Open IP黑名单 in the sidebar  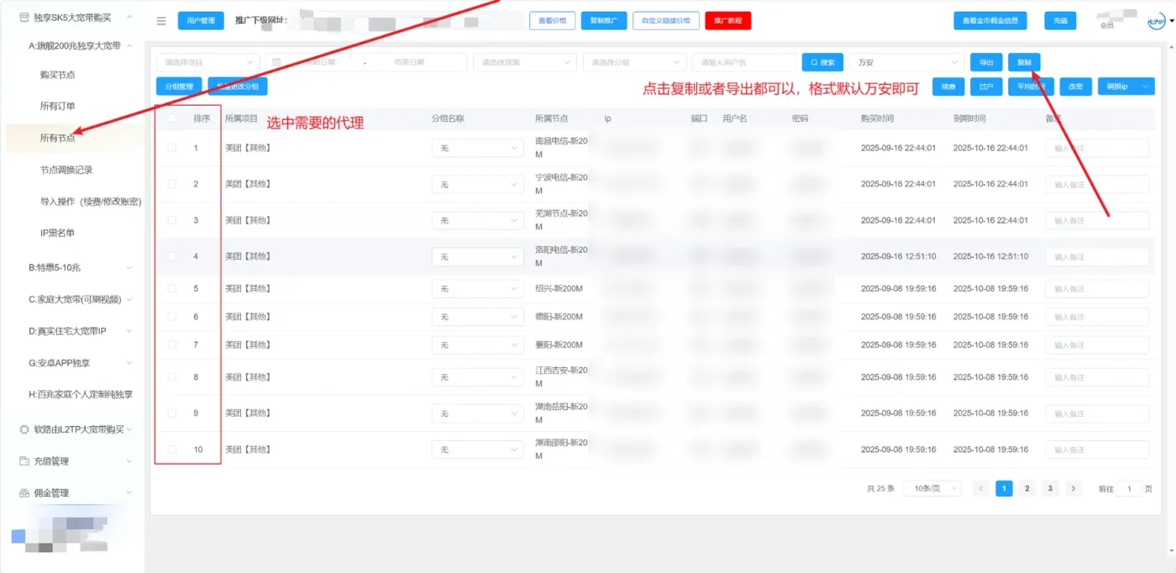point(57,233)
